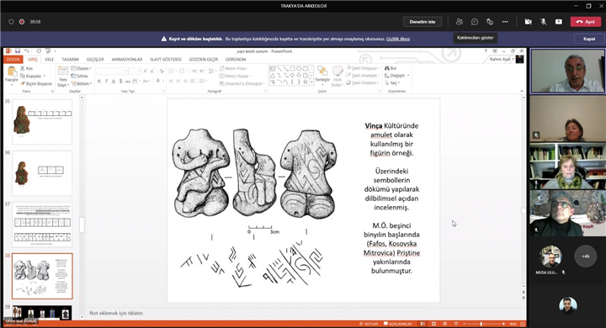The width and height of the screenshot is (606, 328).
Task: Switch to the SLAYT GÖSTERİSİ ribbon tab
Action: [166, 60]
